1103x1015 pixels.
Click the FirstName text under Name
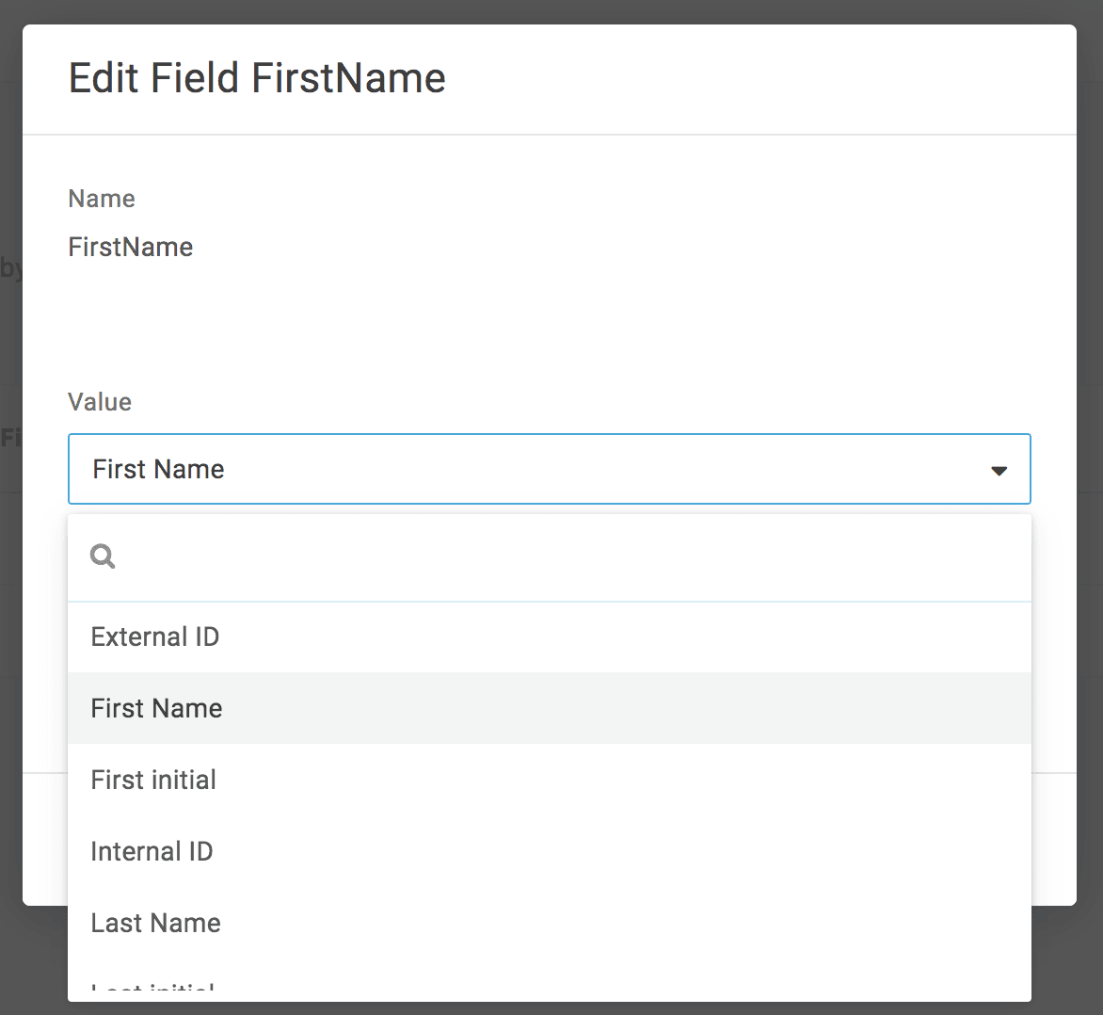[131, 247]
